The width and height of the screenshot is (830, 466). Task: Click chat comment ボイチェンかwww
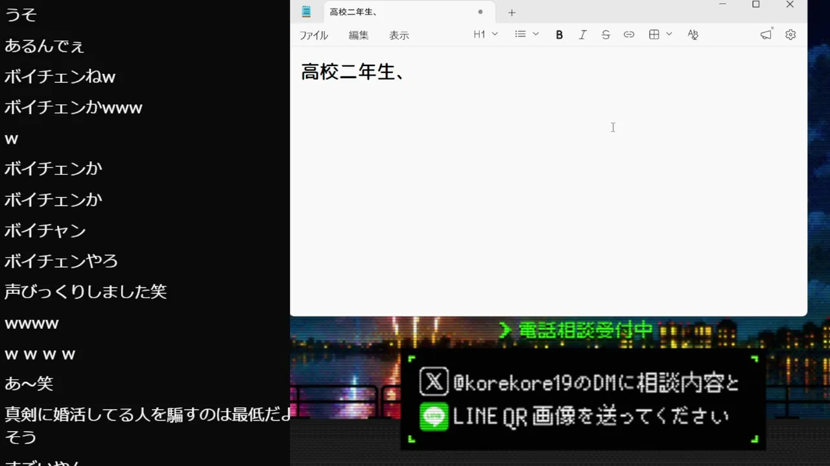73,107
